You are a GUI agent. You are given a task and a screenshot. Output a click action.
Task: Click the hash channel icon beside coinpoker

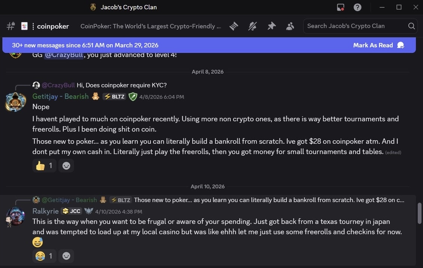click(11, 26)
